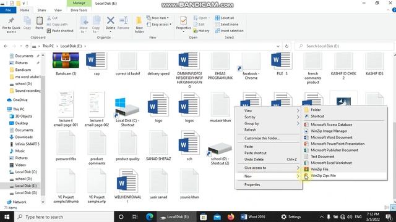Image resolution: width=396 pixels, height=222 pixels.
Task: Open the Easy access dropdown
Action: point(159,25)
